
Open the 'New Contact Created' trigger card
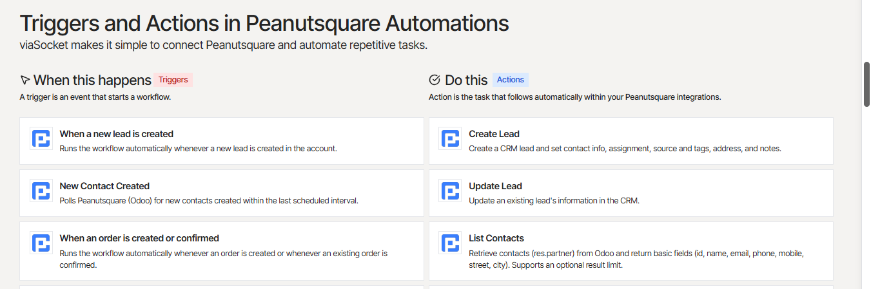coord(222,192)
